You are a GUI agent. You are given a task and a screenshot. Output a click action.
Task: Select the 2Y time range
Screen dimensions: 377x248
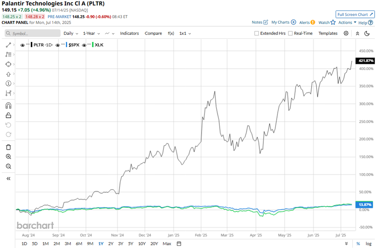pyautogui.click(x=111, y=244)
